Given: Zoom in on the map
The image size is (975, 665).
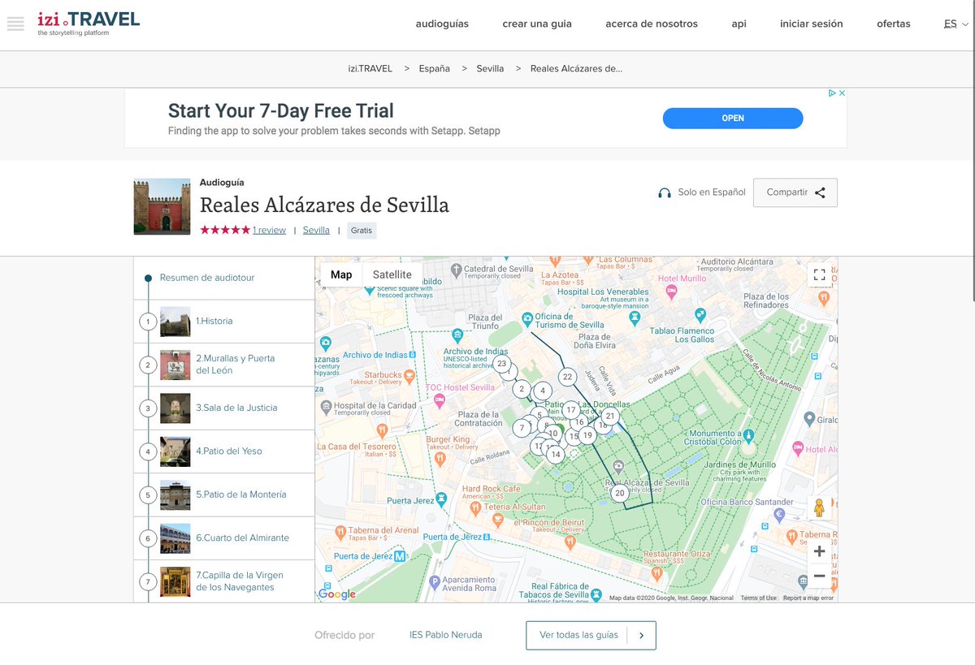Looking at the screenshot, I should pyautogui.click(x=819, y=551).
